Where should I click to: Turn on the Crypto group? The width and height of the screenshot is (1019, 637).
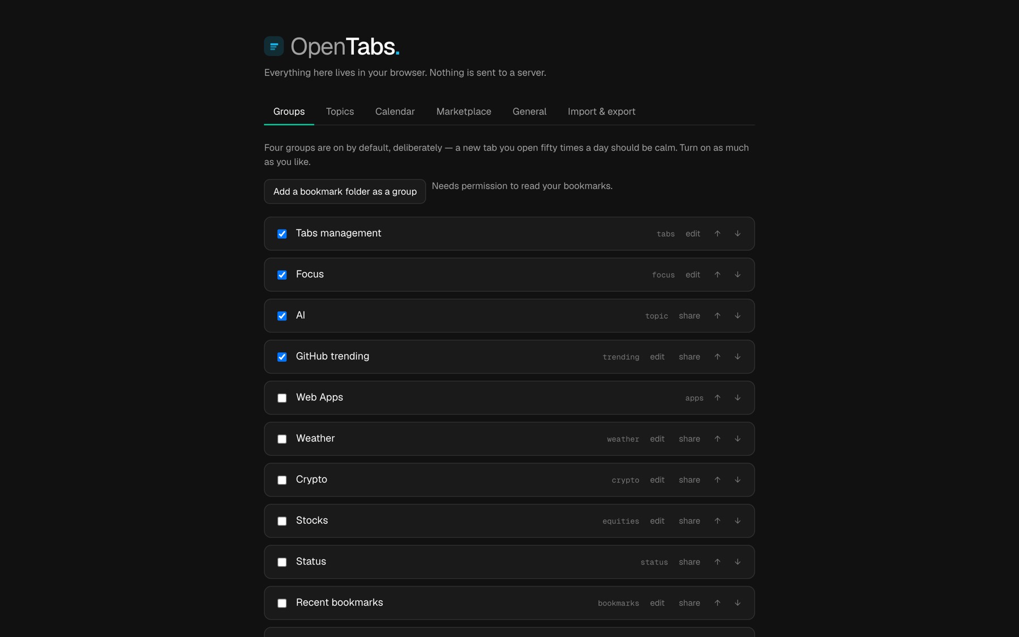(282, 480)
